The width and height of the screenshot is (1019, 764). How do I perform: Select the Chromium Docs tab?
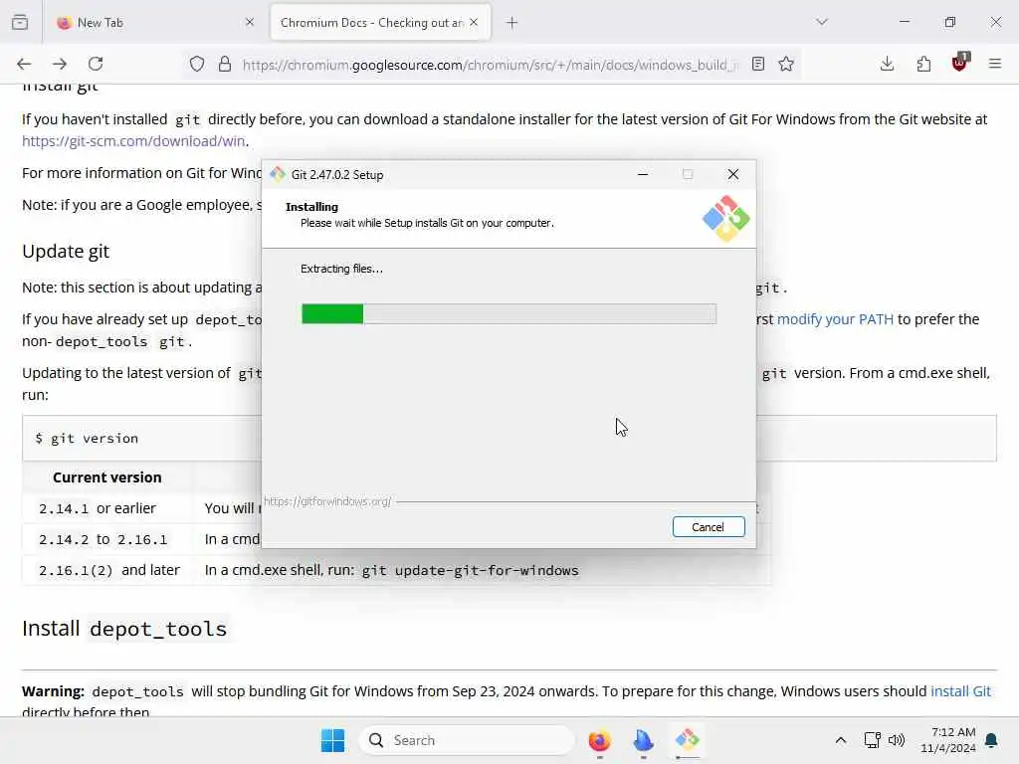[x=380, y=22]
